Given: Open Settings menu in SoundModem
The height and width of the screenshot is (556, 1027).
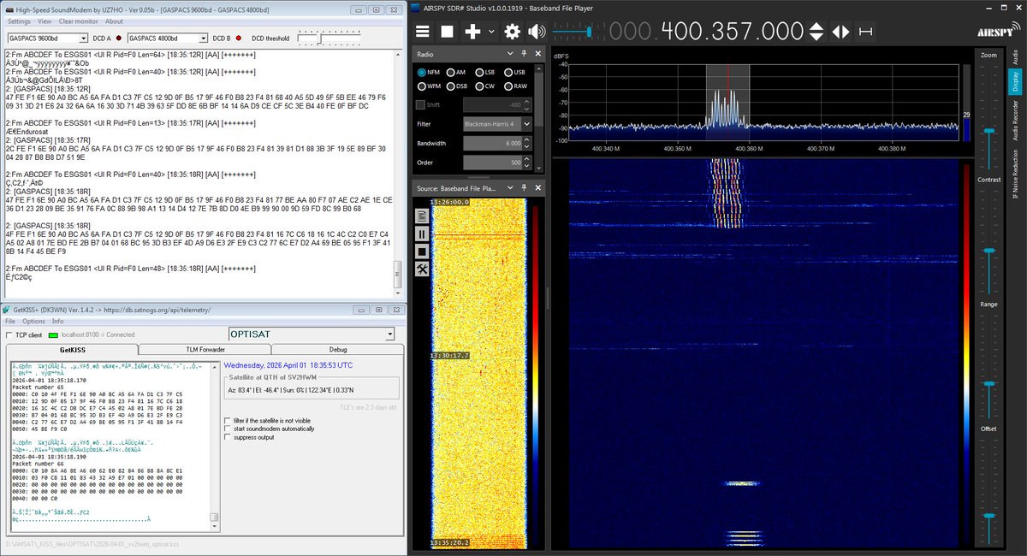Looking at the screenshot, I should (x=19, y=21).
